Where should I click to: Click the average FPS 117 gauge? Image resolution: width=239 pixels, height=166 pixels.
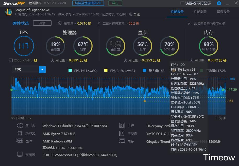tap(24, 46)
